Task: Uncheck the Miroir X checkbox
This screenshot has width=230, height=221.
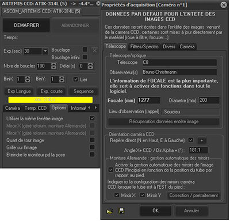Action: 117,195
